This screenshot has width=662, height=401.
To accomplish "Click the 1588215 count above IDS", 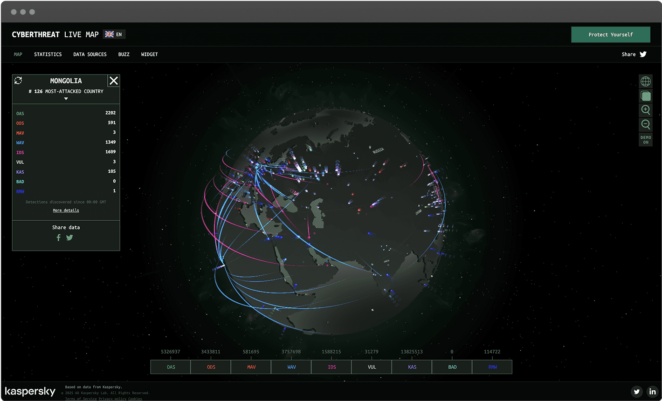I will tap(331, 352).
